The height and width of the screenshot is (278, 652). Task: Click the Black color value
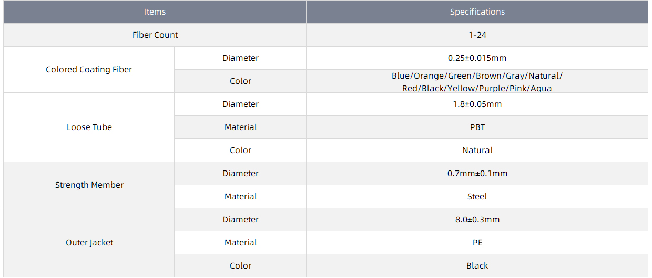pyautogui.click(x=477, y=265)
